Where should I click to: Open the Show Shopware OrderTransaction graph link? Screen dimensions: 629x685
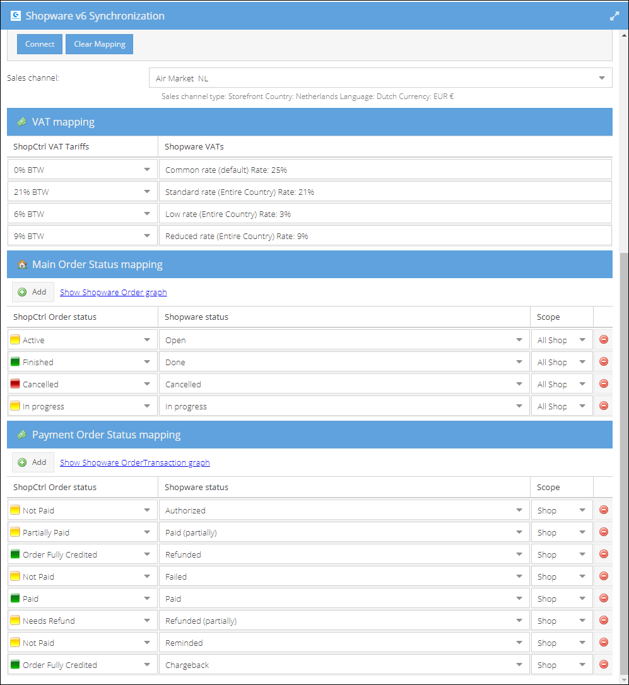134,462
